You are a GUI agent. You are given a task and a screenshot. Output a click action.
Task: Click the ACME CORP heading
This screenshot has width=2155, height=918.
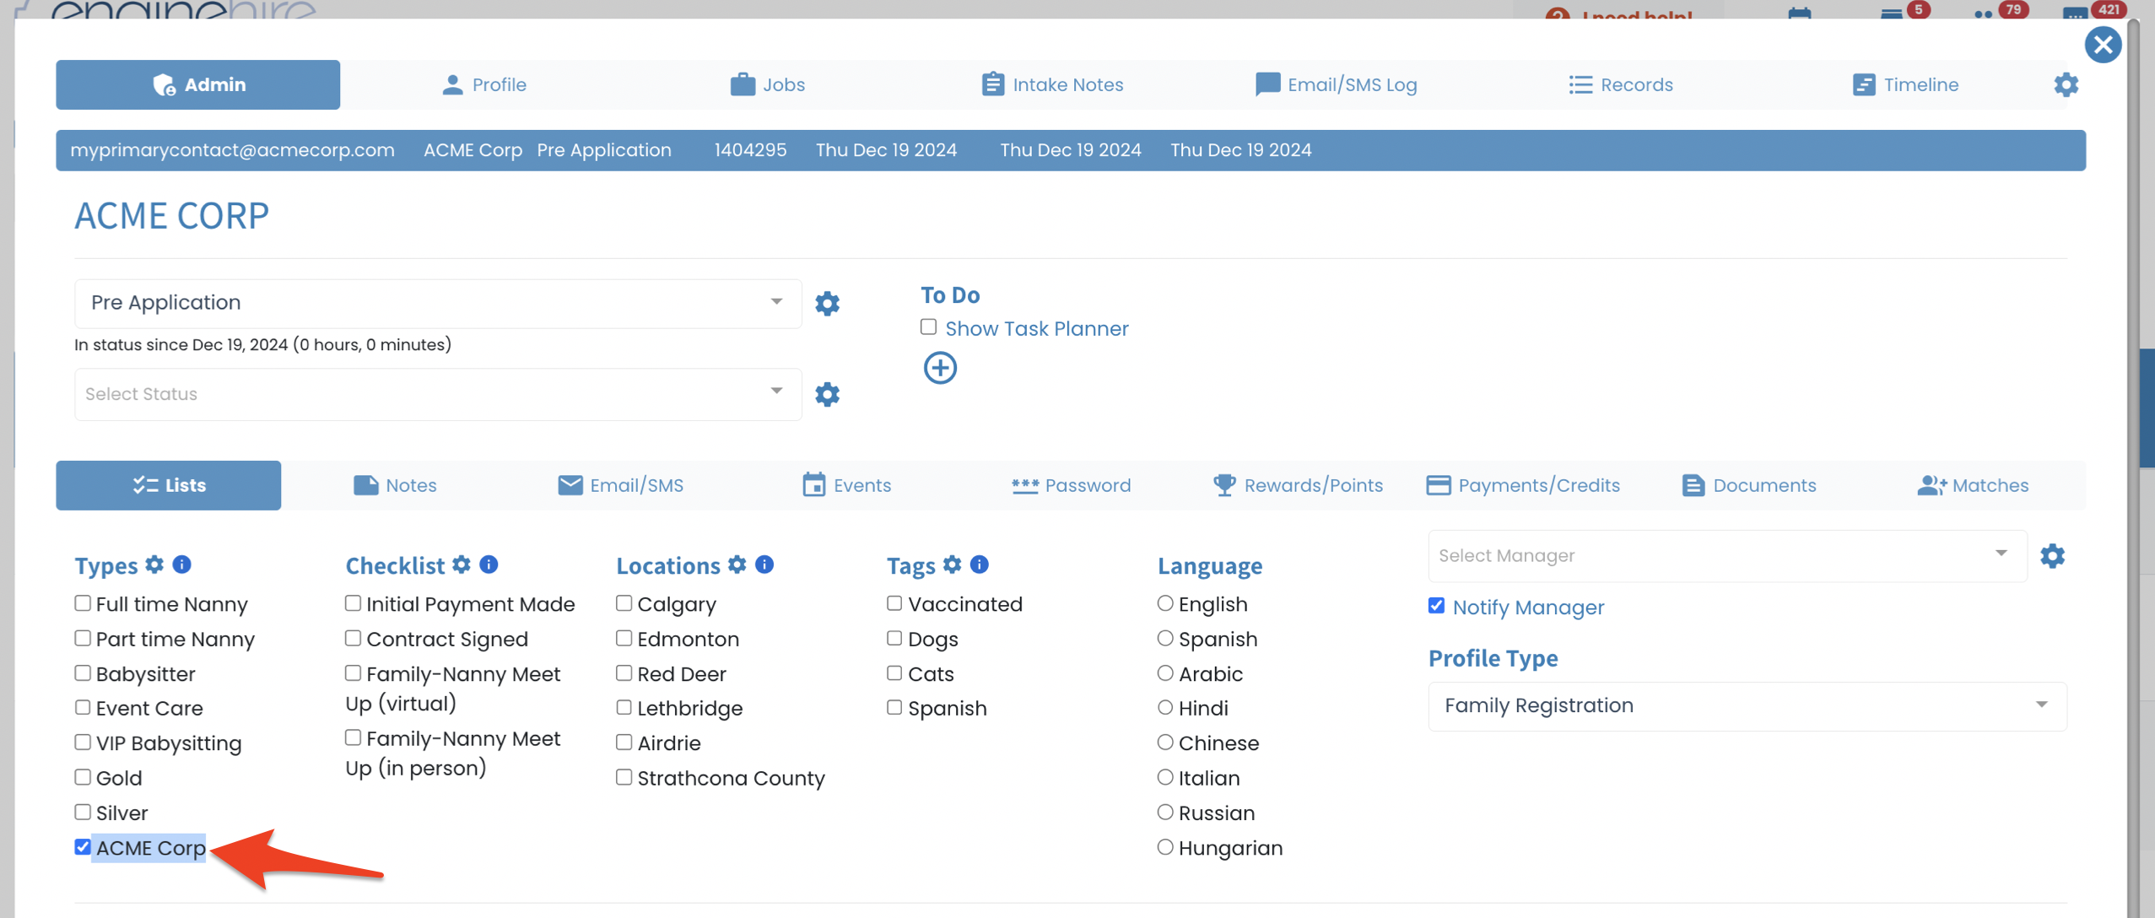tap(172, 216)
